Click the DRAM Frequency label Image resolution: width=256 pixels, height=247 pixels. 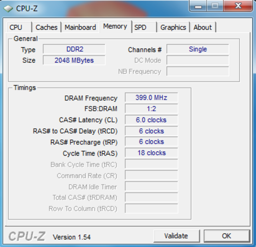pyautogui.click(x=91, y=98)
